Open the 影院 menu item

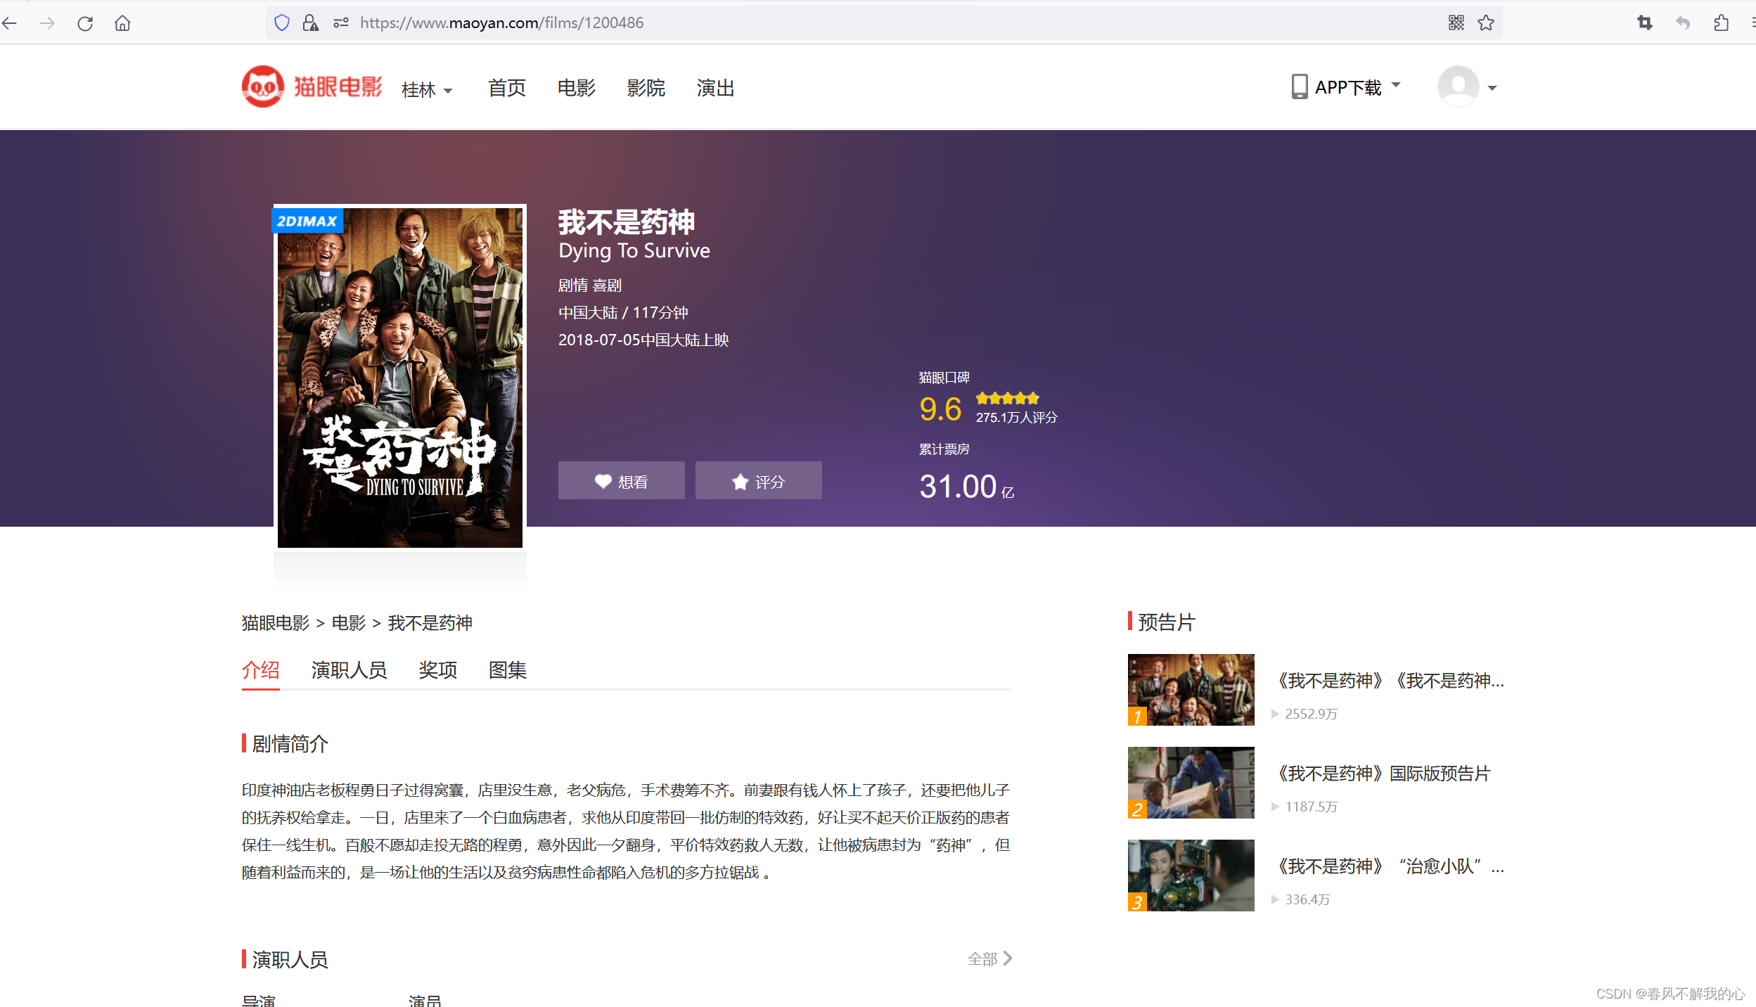point(646,88)
